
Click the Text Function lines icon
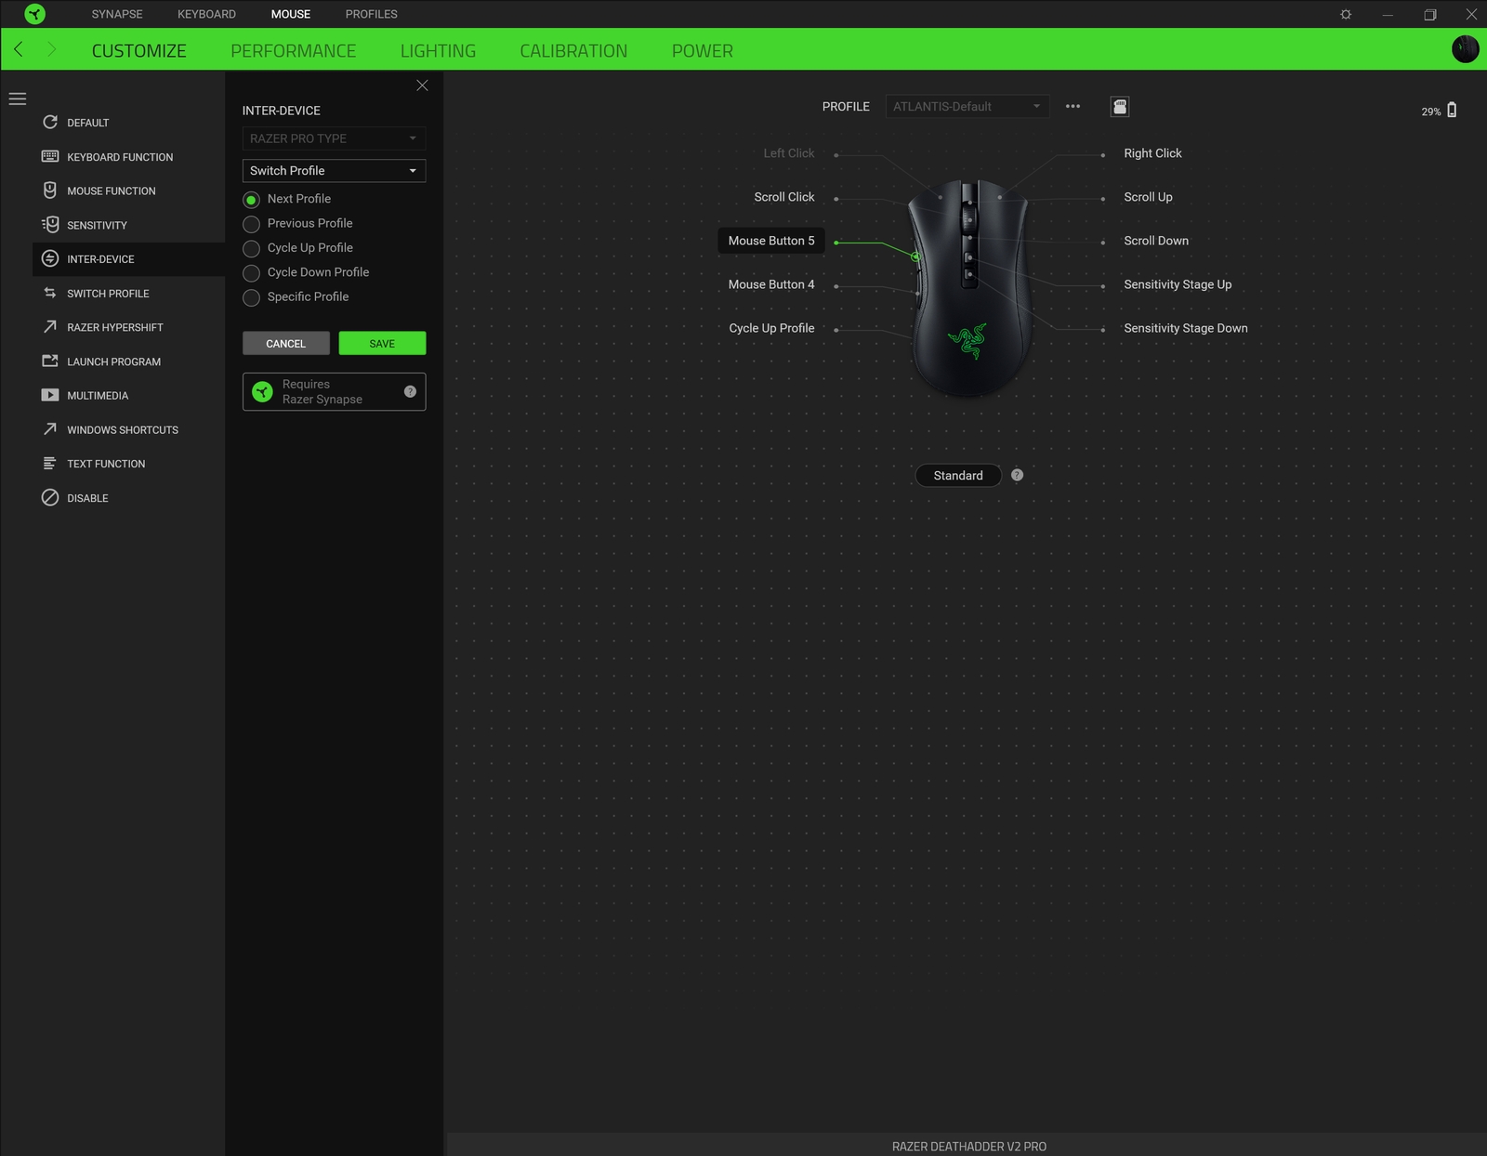click(x=50, y=463)
